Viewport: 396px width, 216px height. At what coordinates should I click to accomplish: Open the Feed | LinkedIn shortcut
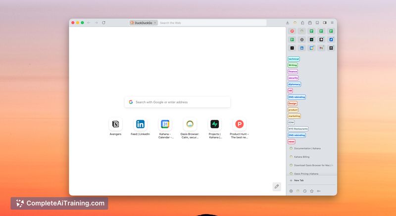[140, 127]
